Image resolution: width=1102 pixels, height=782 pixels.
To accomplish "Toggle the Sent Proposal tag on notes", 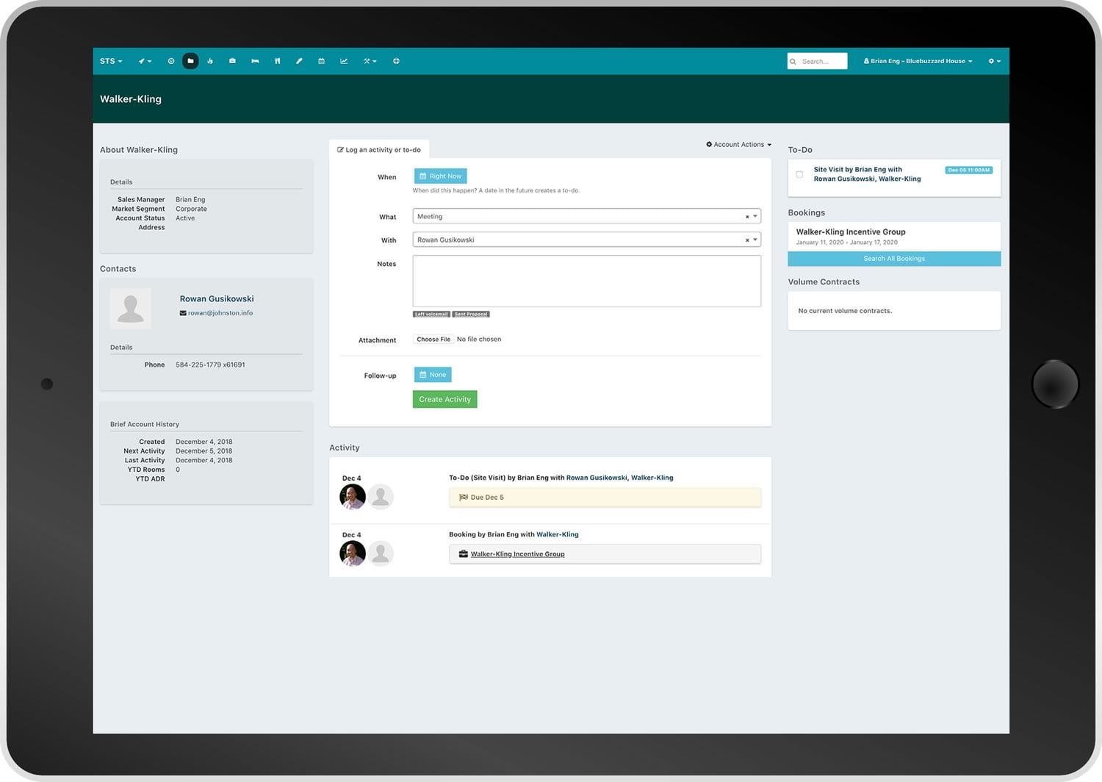I will [x=471, y=314].
